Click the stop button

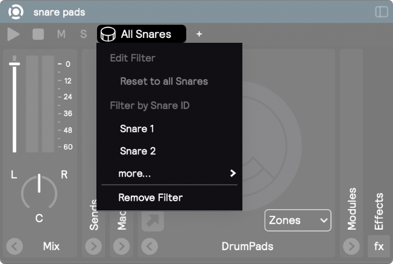pos(39,34)
